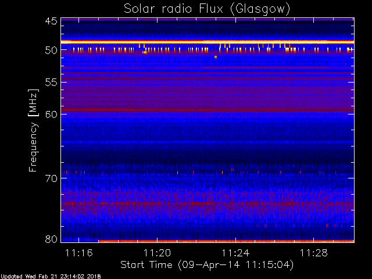
Task: Click the 60 MHz frequency tick label
Action: 51,115
